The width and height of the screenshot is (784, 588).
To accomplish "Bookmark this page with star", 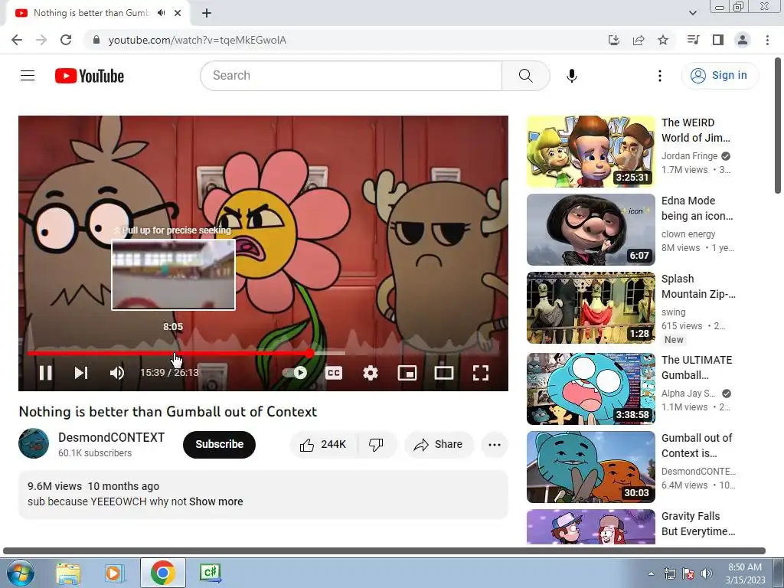I will [663, 40].
